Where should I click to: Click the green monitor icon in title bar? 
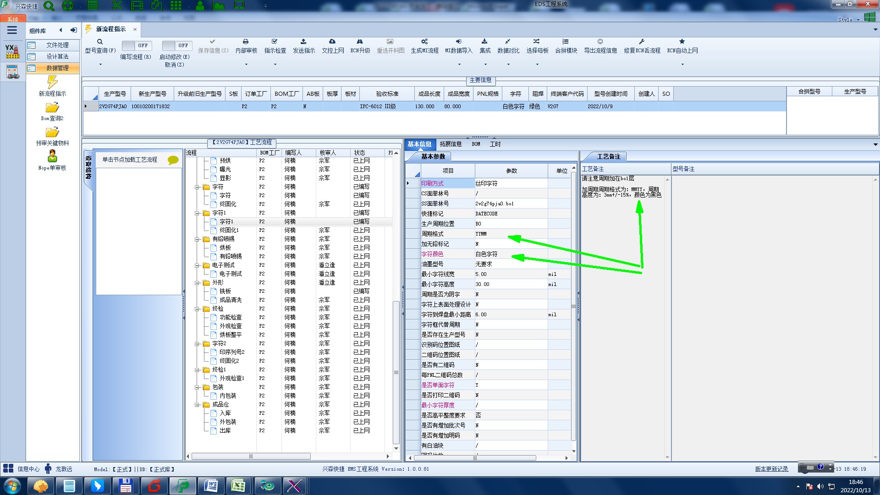239,6
